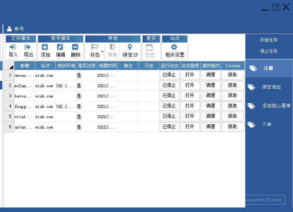293x212 pixels.
Task: Click the email cell "artur..."
Action: (x=25, y=127)
